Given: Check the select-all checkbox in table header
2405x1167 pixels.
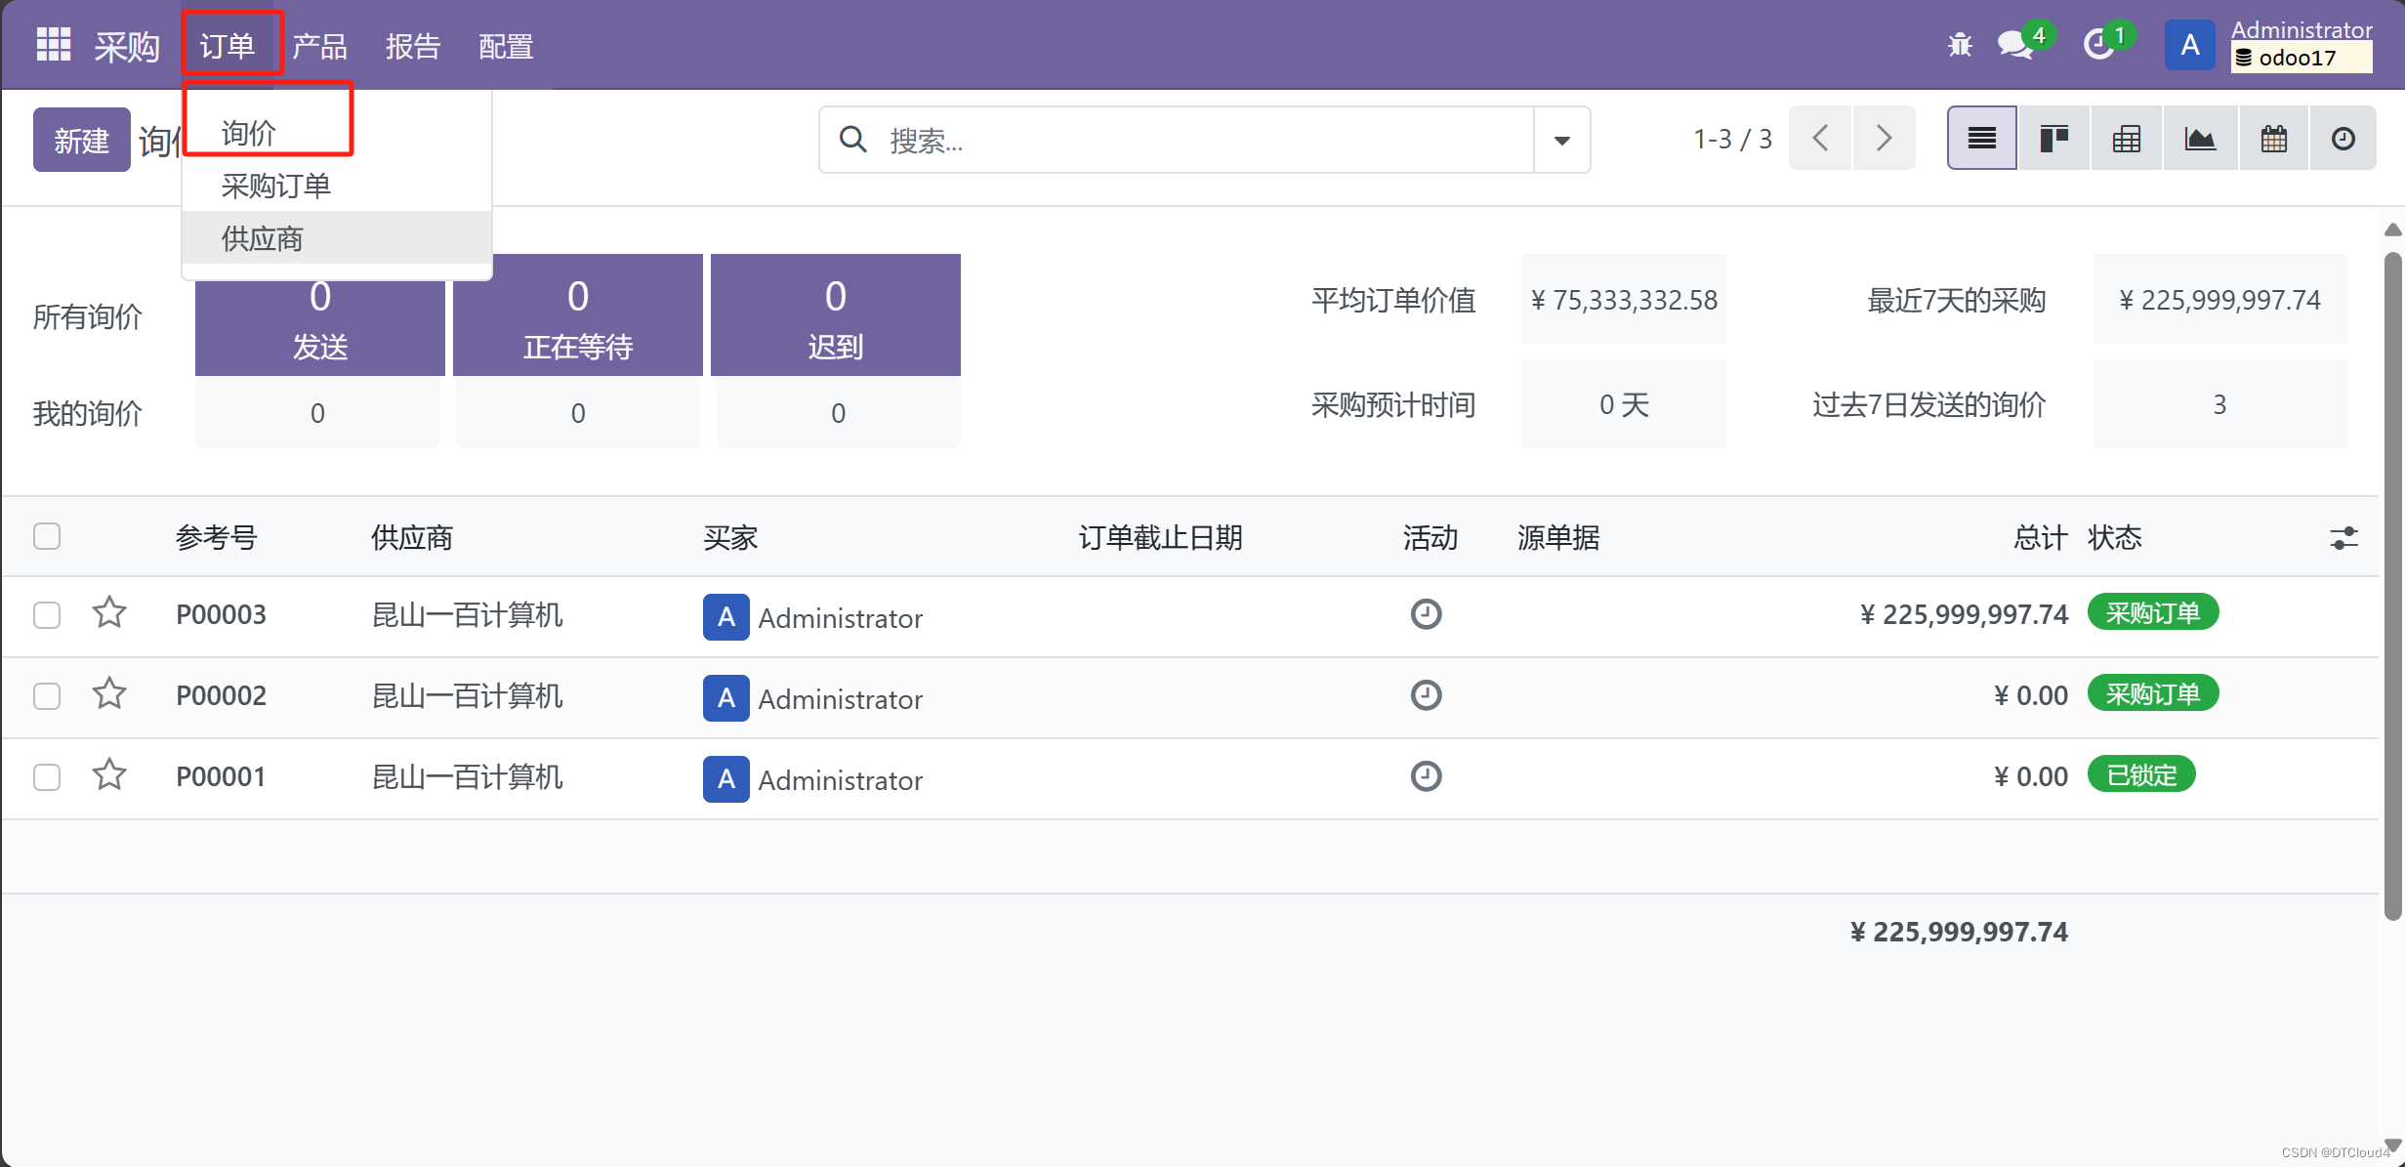Looking at the screenshot, I should (46, 535).
